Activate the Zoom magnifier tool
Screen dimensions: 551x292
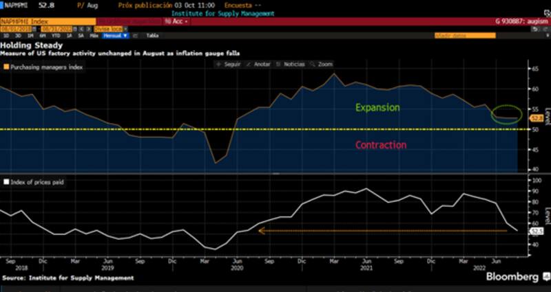tap(321, 64)
